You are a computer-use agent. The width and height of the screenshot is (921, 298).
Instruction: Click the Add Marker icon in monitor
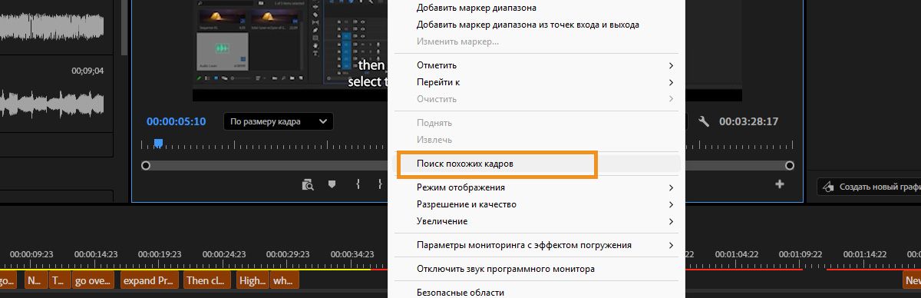coord(332,184)
